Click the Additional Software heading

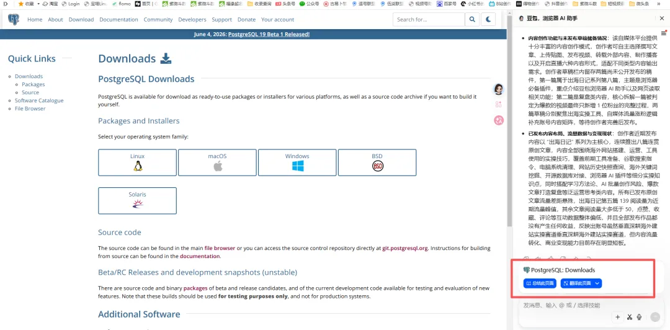139,314
